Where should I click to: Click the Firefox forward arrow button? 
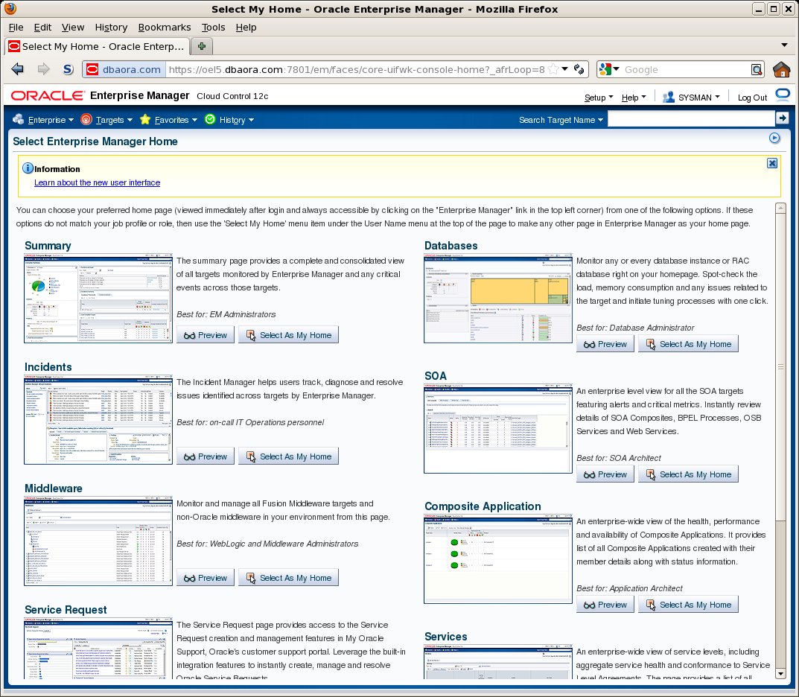(x=43, y=69)
